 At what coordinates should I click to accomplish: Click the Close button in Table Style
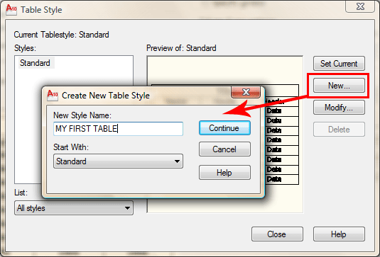(x=277, y=234)
